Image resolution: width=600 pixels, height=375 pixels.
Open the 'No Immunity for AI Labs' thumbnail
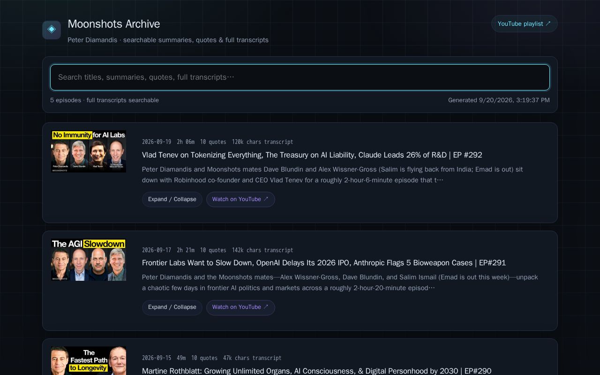click(89, 151)
